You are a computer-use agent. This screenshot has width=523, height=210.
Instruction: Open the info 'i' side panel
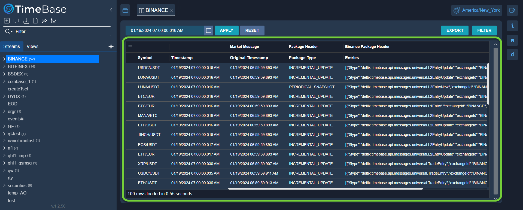coord(512,26)
